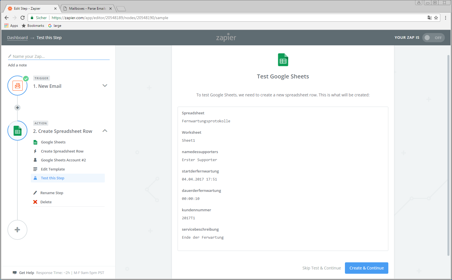The height and width of the screenshot is (280, 452).
Task: Expand the New Email trigger step
Action: coord(105,86)
